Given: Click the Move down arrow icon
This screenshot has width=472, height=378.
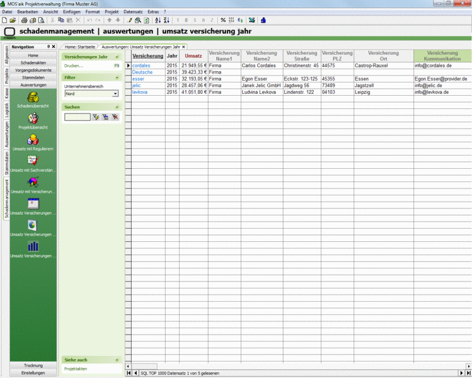Looking at the screenshot, I should [x=118, y=20].
